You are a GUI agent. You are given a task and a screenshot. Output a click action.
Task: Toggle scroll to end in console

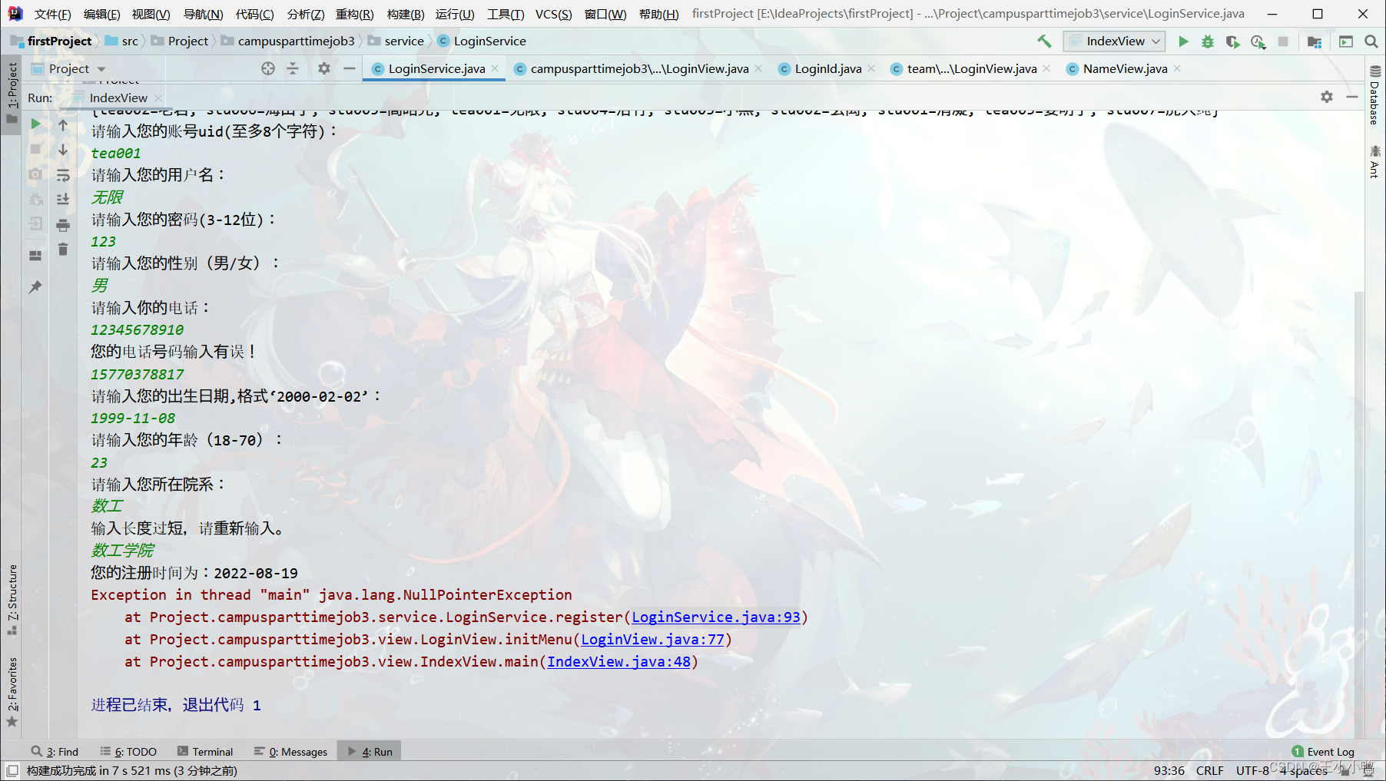pyautogui.click(x=63, y=200)
